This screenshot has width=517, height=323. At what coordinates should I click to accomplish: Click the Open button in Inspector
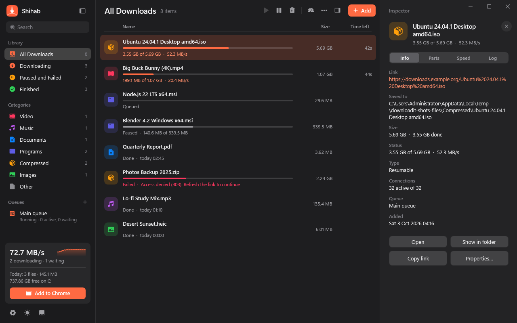[418, 242]
